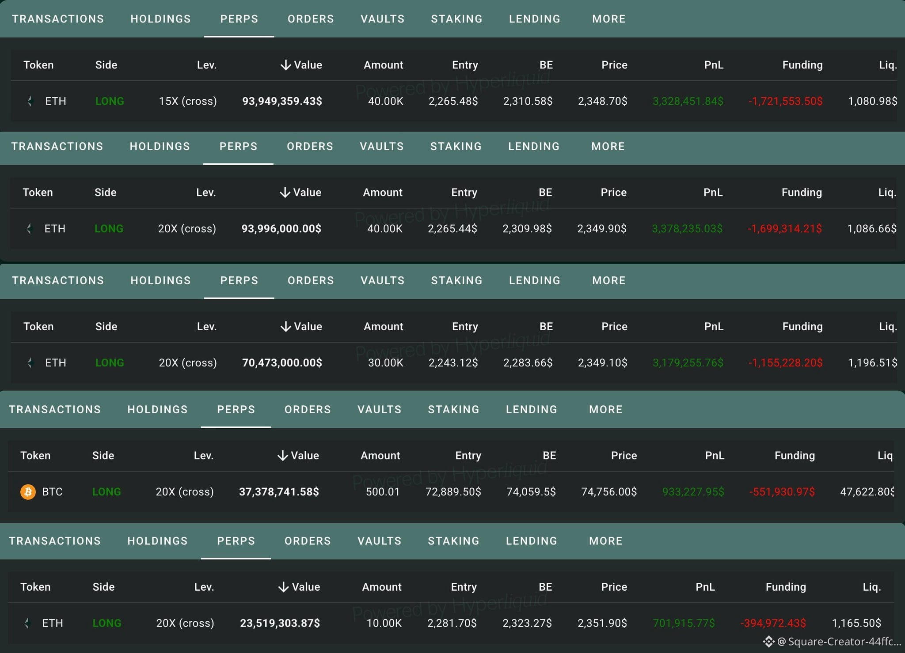Sort by Funding header above -1,721,553.50$
Screen dimensions: 905x653
pos(802,65)
